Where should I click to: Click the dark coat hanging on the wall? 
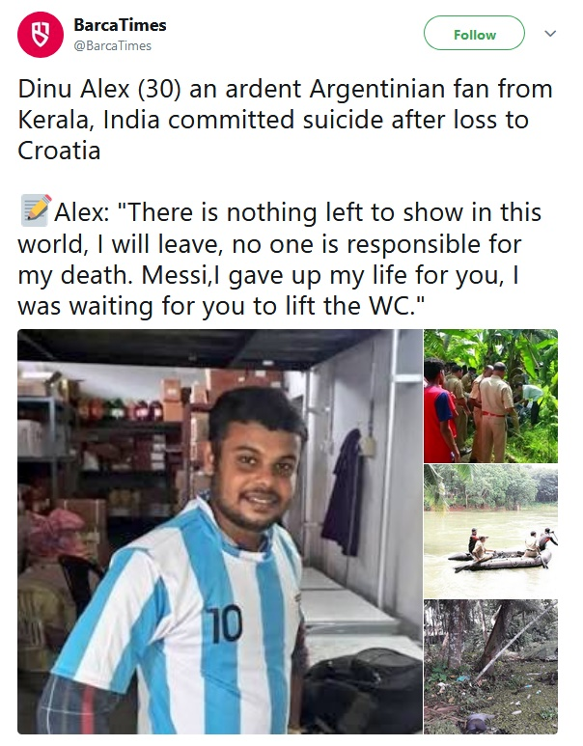point(345,492)
